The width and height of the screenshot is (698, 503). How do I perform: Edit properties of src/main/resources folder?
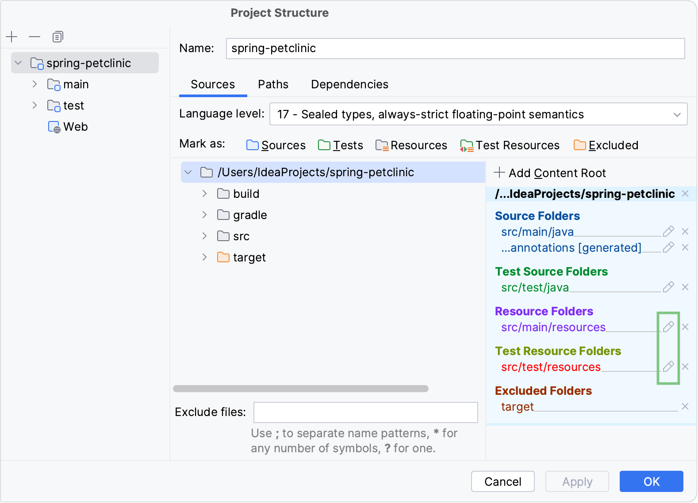(668, 327)
